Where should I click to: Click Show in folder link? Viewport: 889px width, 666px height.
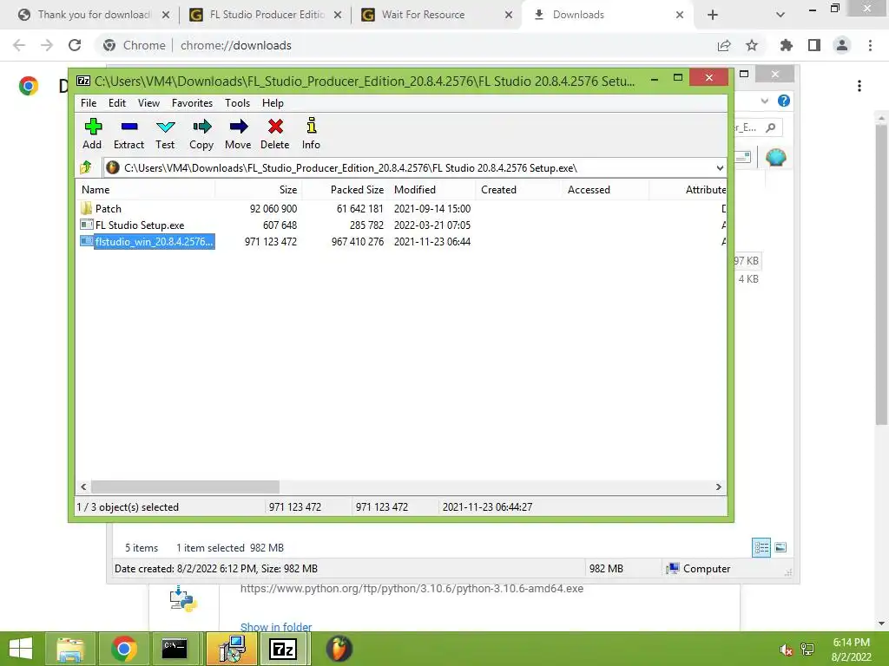(276, 627)
